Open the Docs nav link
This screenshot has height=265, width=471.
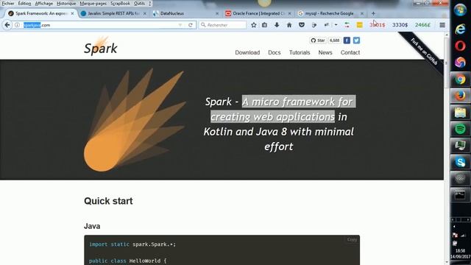275,52
